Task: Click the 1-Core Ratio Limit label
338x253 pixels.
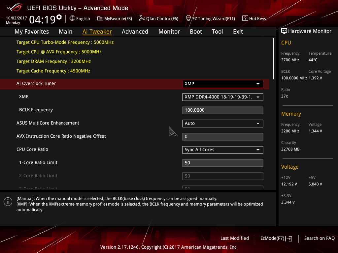Action: pyautogui.click(x=38, y=162)
